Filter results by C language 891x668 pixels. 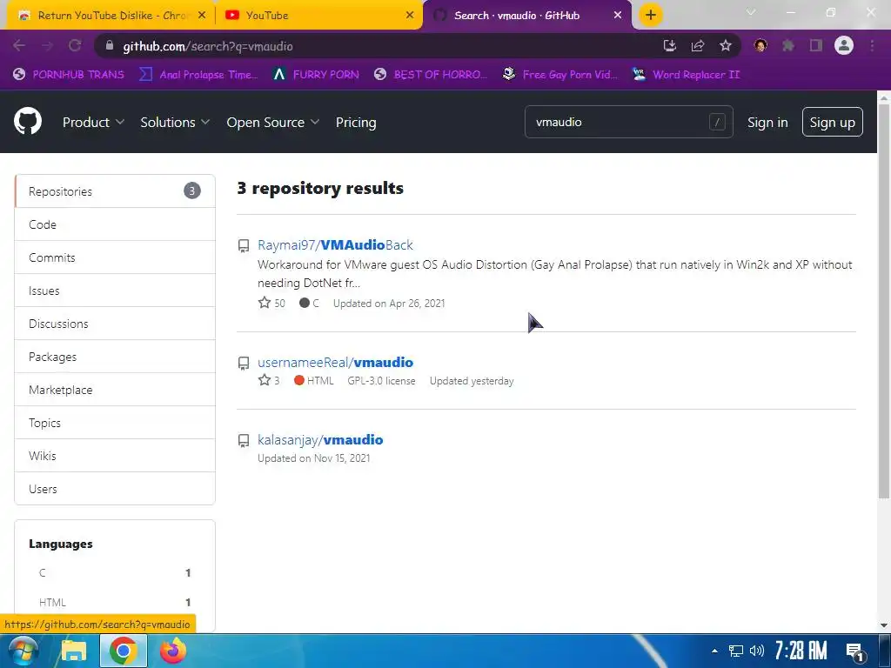(115, 572)
